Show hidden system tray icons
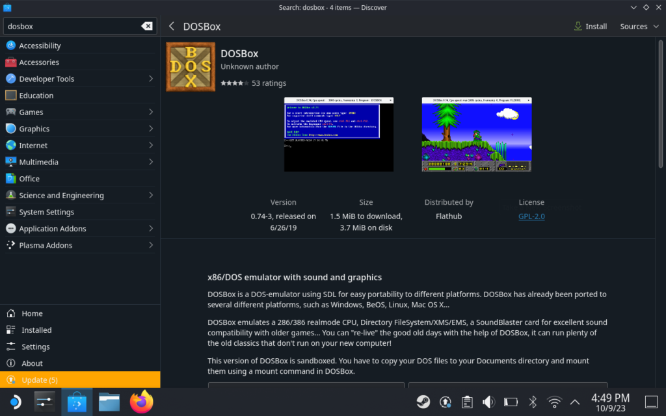This screenshot has height=416, width=666. click(x=575, y=402)
